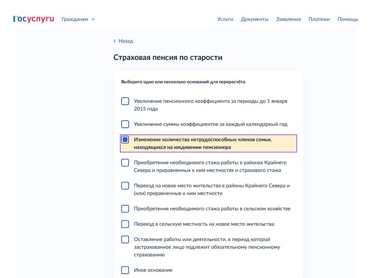
Task: Open the Заявления section
Action: [x=288, y=19]
